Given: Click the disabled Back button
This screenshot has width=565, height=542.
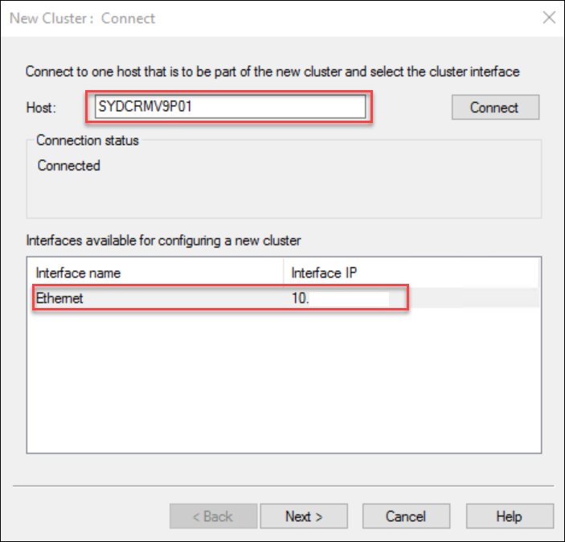Looking at the screenshot, I should [x=213, y=516].
